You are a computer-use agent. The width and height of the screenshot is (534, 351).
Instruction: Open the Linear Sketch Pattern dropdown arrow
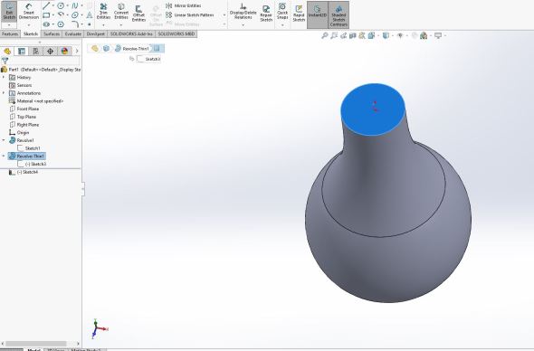pyautogui.click(x=224, y=15)
